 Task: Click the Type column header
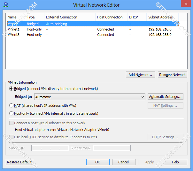[x=31, y=17]
